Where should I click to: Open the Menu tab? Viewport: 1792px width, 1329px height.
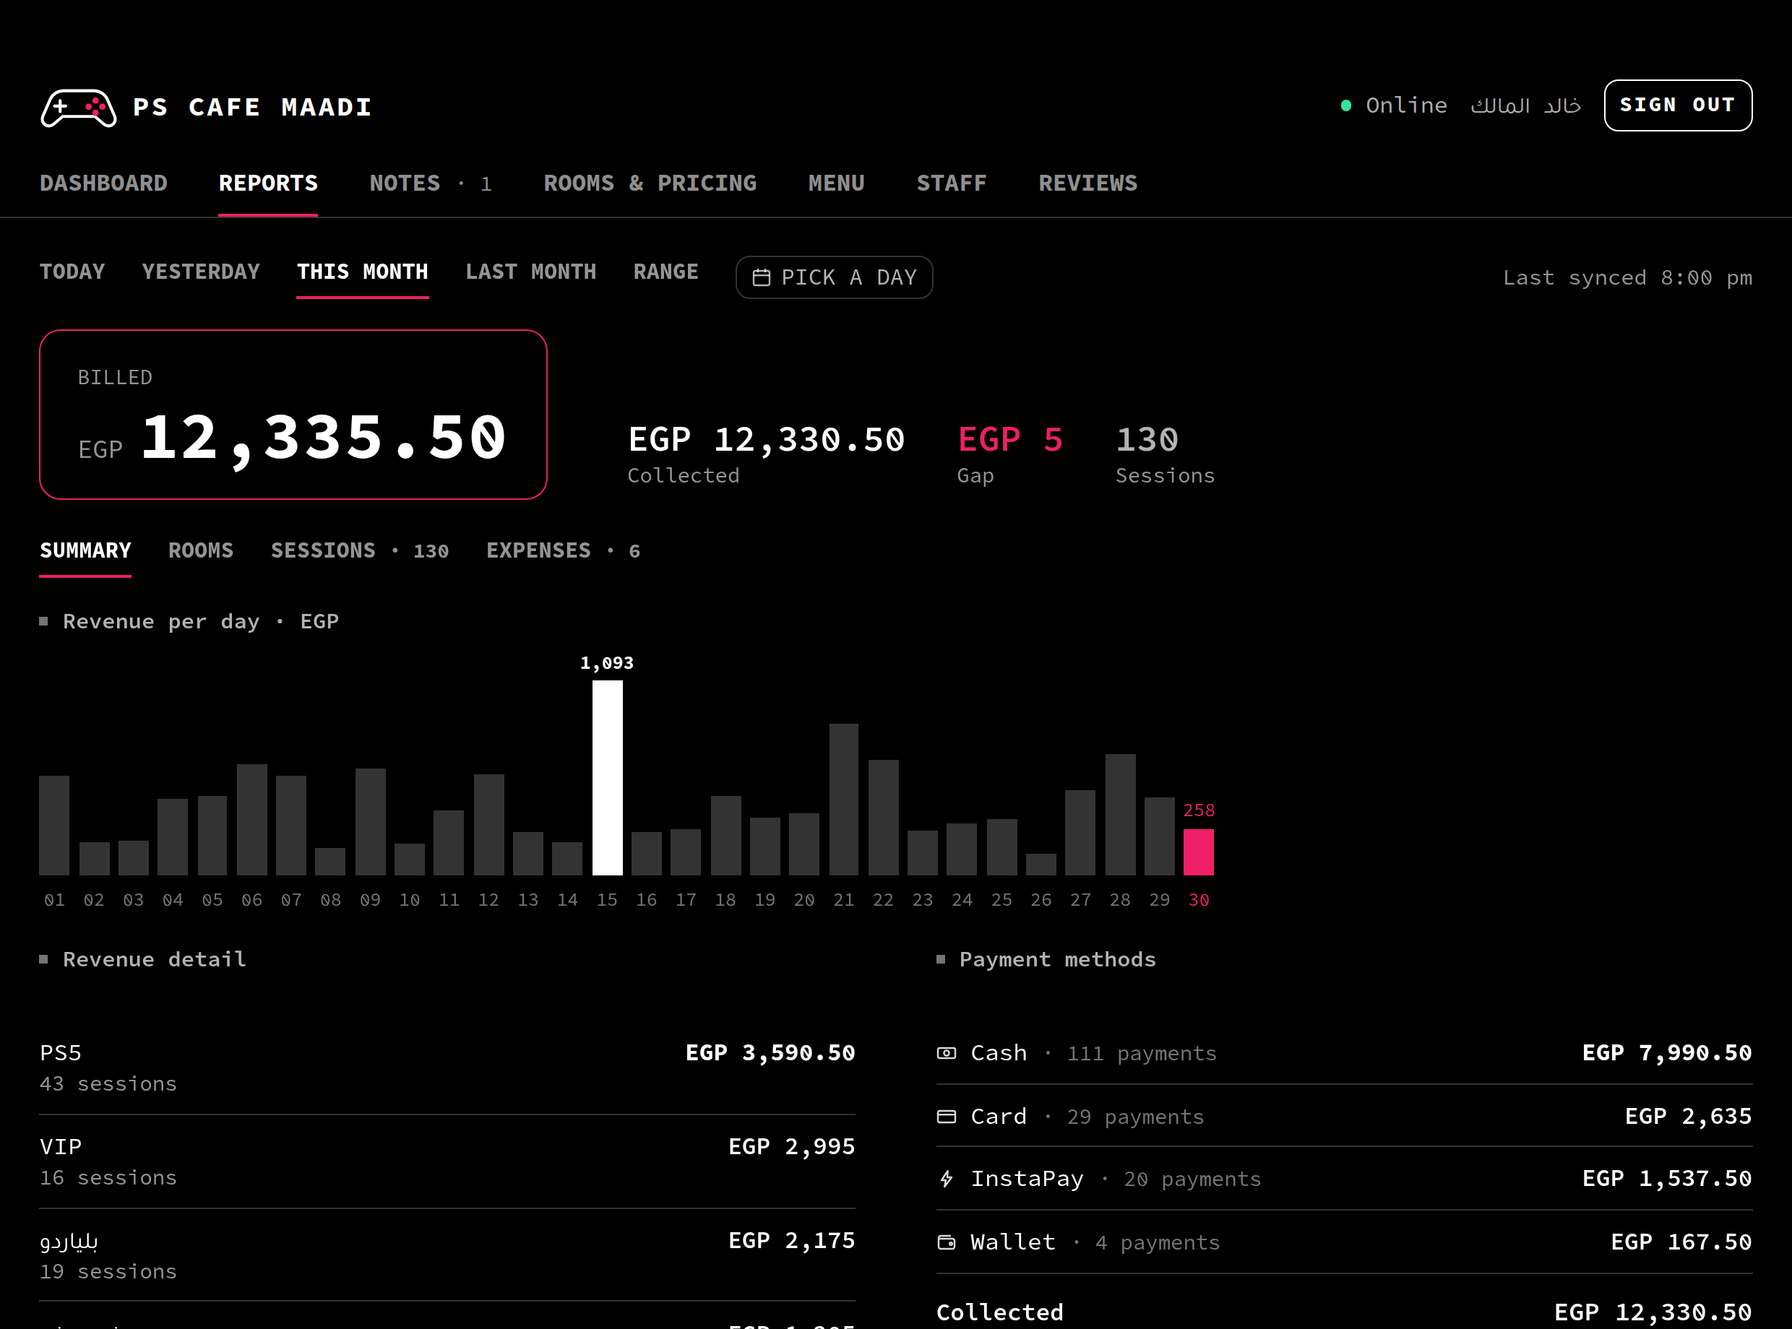(x=836, y=183)
